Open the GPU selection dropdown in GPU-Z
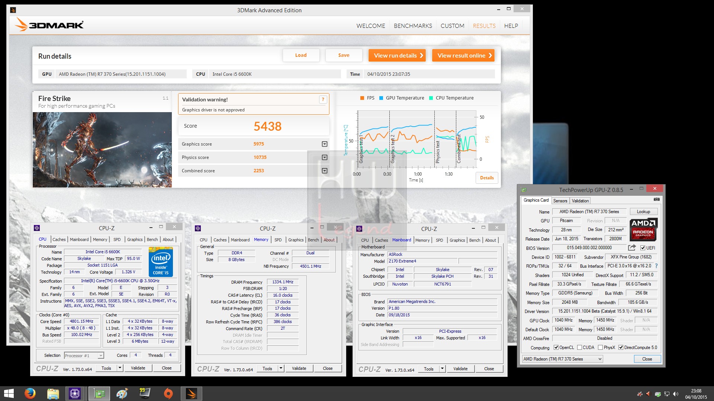This screenshot has height=401, width=714. coord(562,359)
